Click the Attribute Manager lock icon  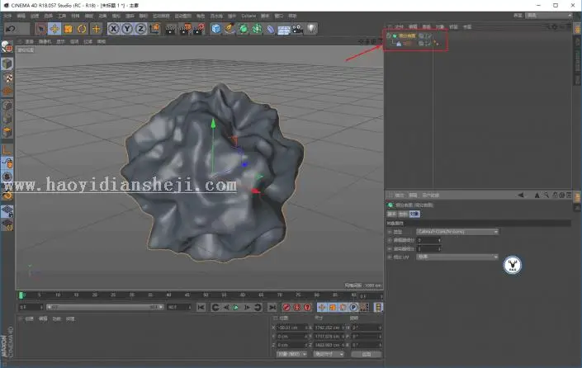556,195
